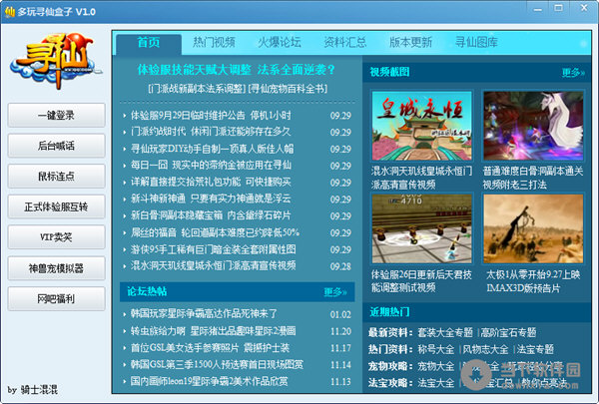The height and width of the screenshot is (404, 599).
Task: Open the 版本更新 tab
Action: click(x=410, y=42)
